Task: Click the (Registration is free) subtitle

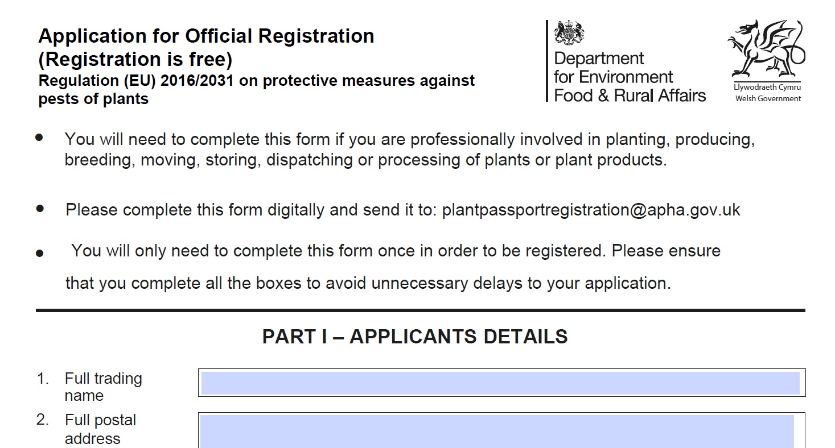Action: point(135,59)
